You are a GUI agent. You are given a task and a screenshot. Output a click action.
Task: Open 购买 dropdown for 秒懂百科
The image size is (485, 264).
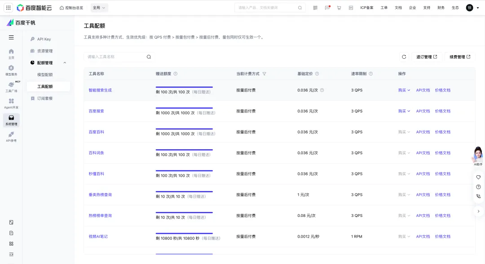(x=404, y=174)
